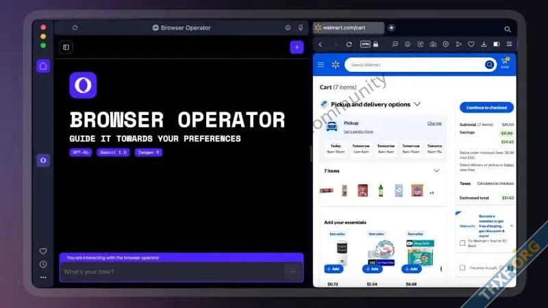Click the VPN badge in the toolbar
Viewport: 548px width, 308px height.
coord(365,44)
